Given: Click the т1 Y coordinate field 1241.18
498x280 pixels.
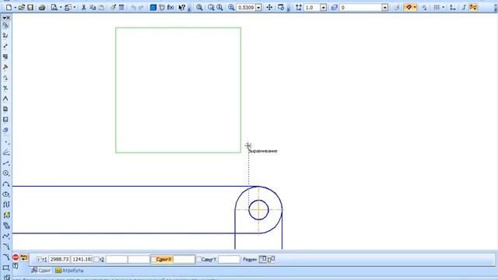Looking at the screenshot, I should click(82, 259).
